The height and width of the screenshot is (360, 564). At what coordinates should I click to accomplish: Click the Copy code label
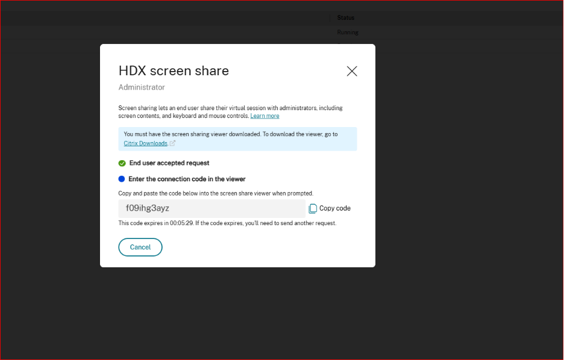334,208
